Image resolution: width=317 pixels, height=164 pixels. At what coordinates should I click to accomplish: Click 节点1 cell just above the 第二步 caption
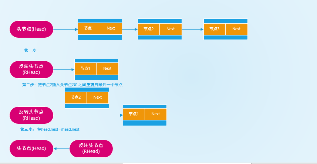click(x=85, y=69)
